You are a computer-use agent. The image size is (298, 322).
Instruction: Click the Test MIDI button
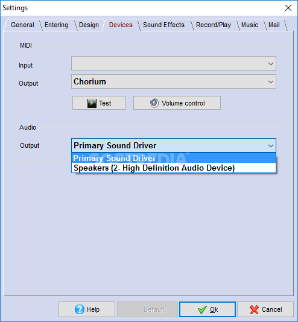(99, 103)
